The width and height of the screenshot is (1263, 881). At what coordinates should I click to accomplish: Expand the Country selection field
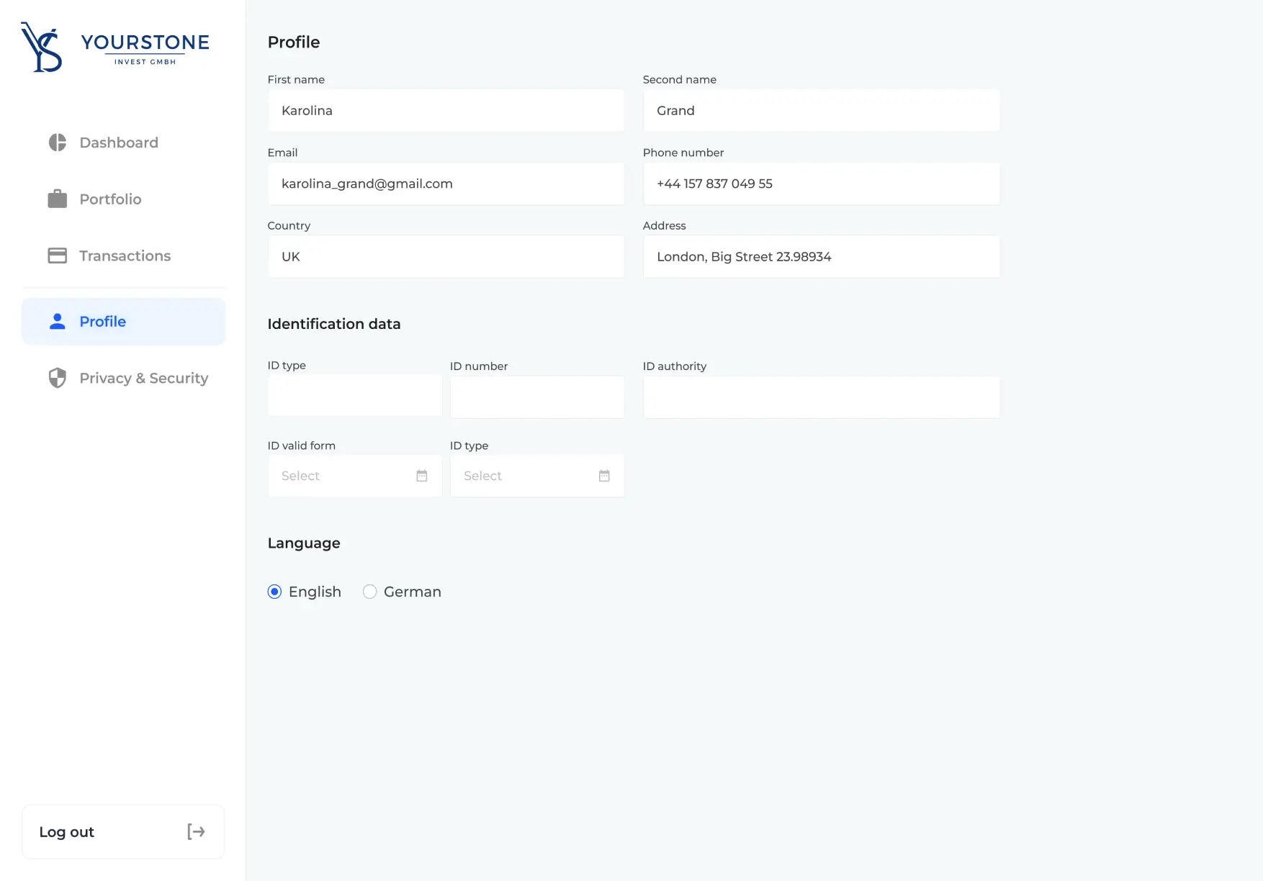[446, 256]
